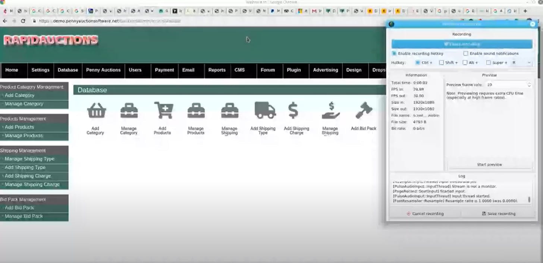Open the Penny Auctions menu item
The height and width of the screenshot is (263, 543).
point(103,70)
